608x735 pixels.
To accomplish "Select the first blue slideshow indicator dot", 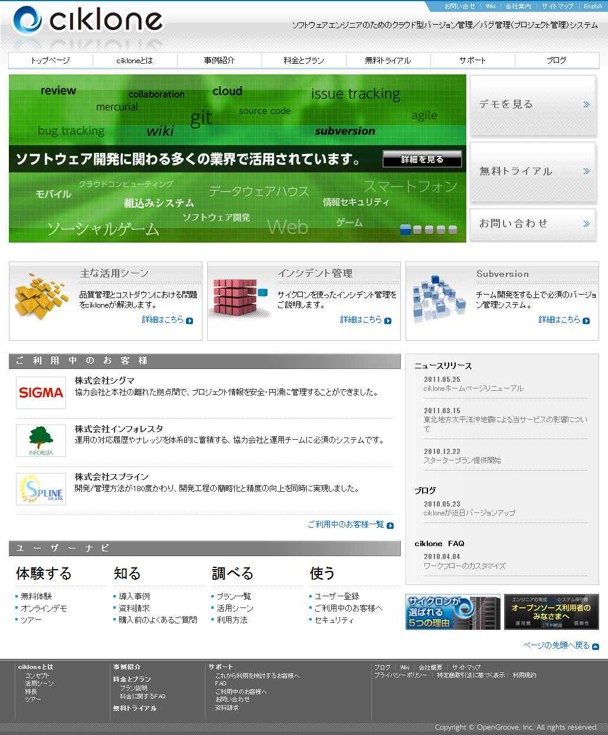I will (406, 230).
